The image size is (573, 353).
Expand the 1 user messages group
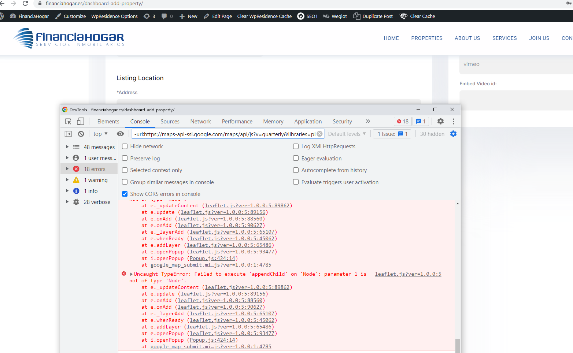tap(67, 158)
